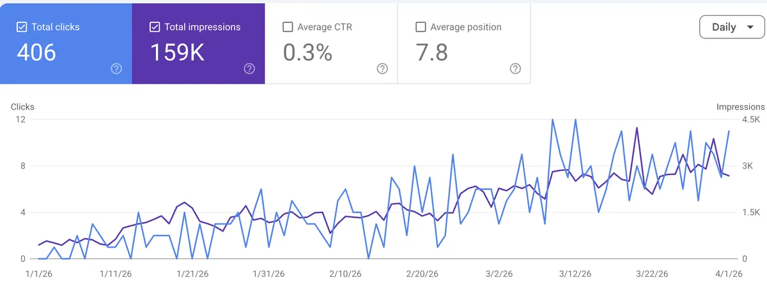The image size is (767, 289).
Task: Select the 159K total impressions value
Action: [x=177, y=53]
